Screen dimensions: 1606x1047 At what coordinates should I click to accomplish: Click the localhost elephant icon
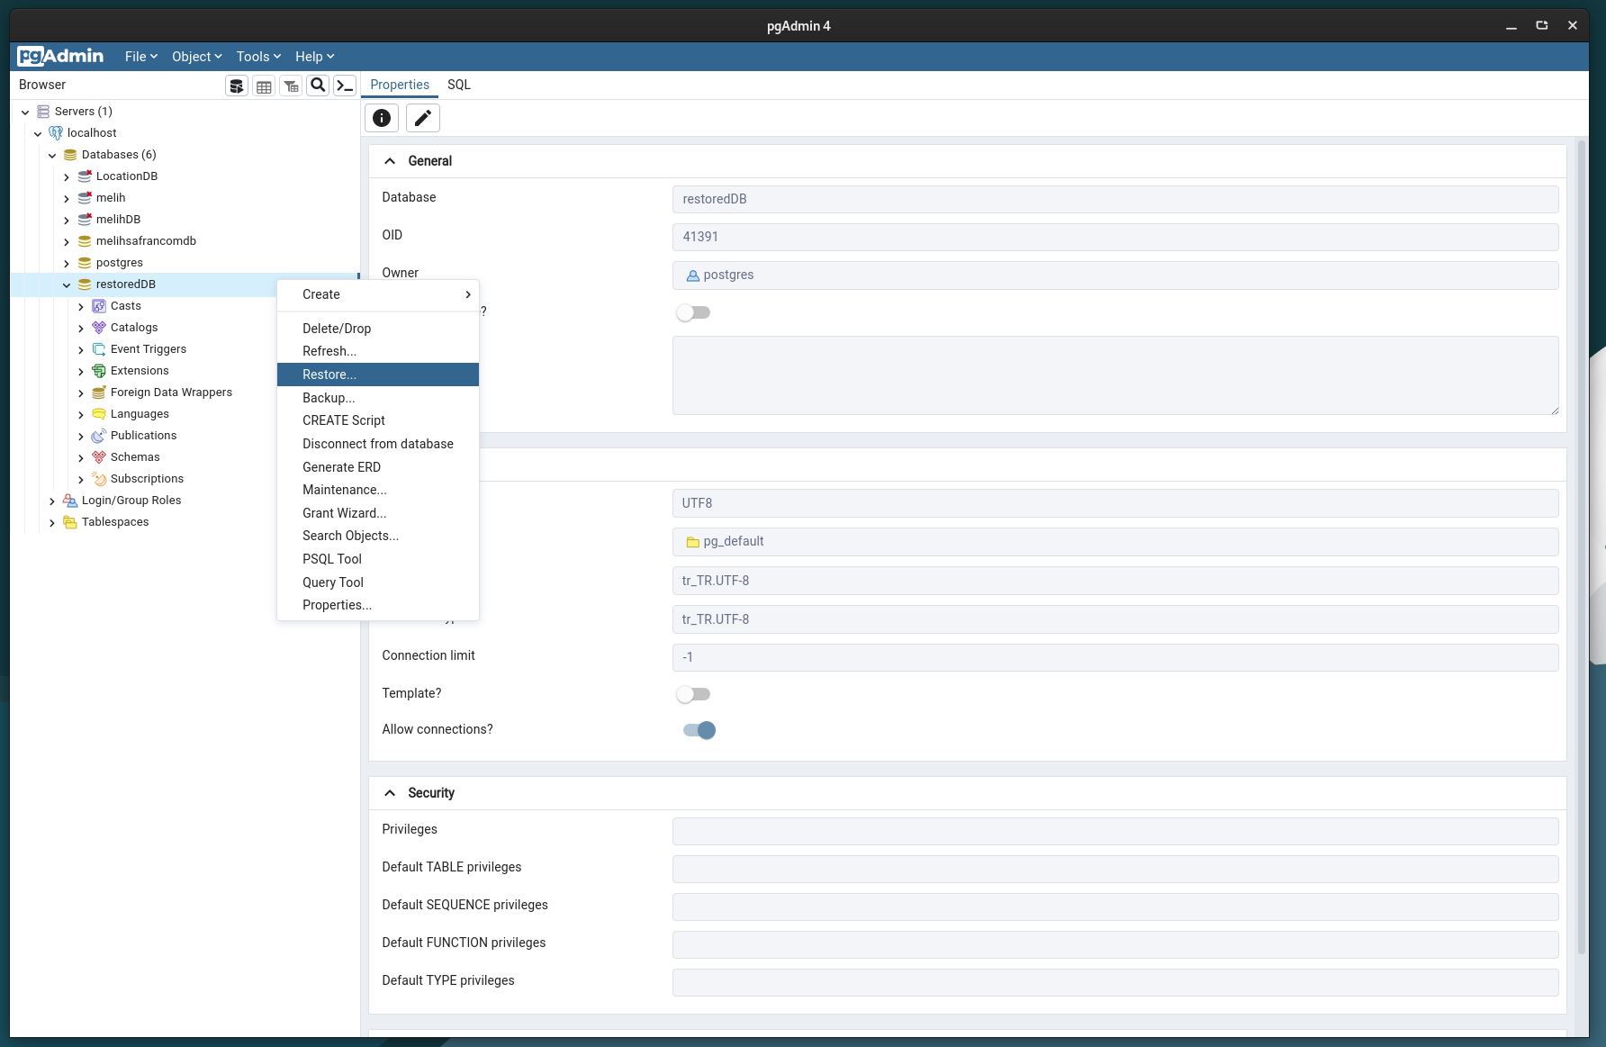(56, 133)
